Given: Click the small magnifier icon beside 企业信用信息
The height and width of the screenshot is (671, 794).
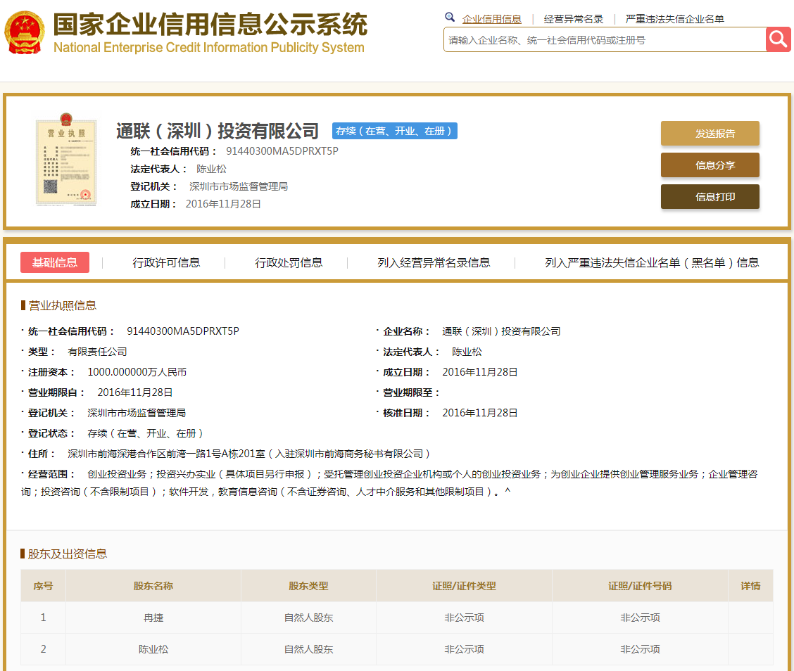Looking at the screenshot, I should pos(450,18).
